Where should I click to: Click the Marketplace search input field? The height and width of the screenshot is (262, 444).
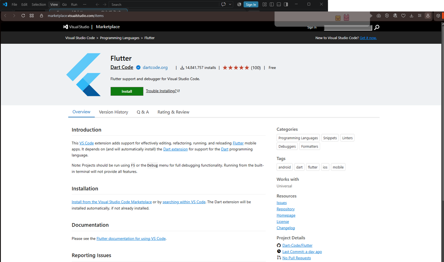(x=348, y=27)
